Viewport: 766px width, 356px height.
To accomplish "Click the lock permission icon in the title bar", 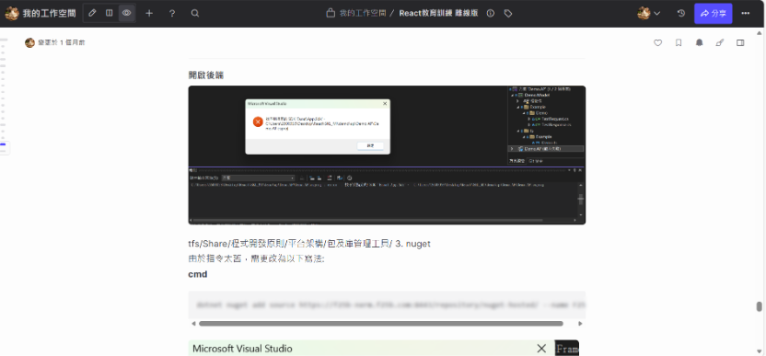I will pos(331,13).
